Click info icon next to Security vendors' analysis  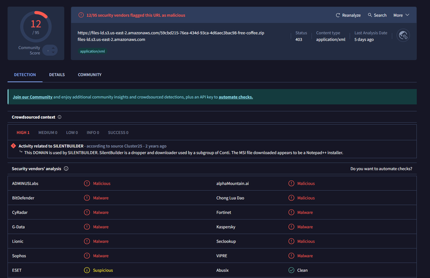coord(66,169)
